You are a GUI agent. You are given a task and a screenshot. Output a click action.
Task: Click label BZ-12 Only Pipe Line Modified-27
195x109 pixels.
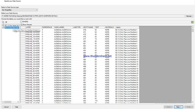(127, 89)
